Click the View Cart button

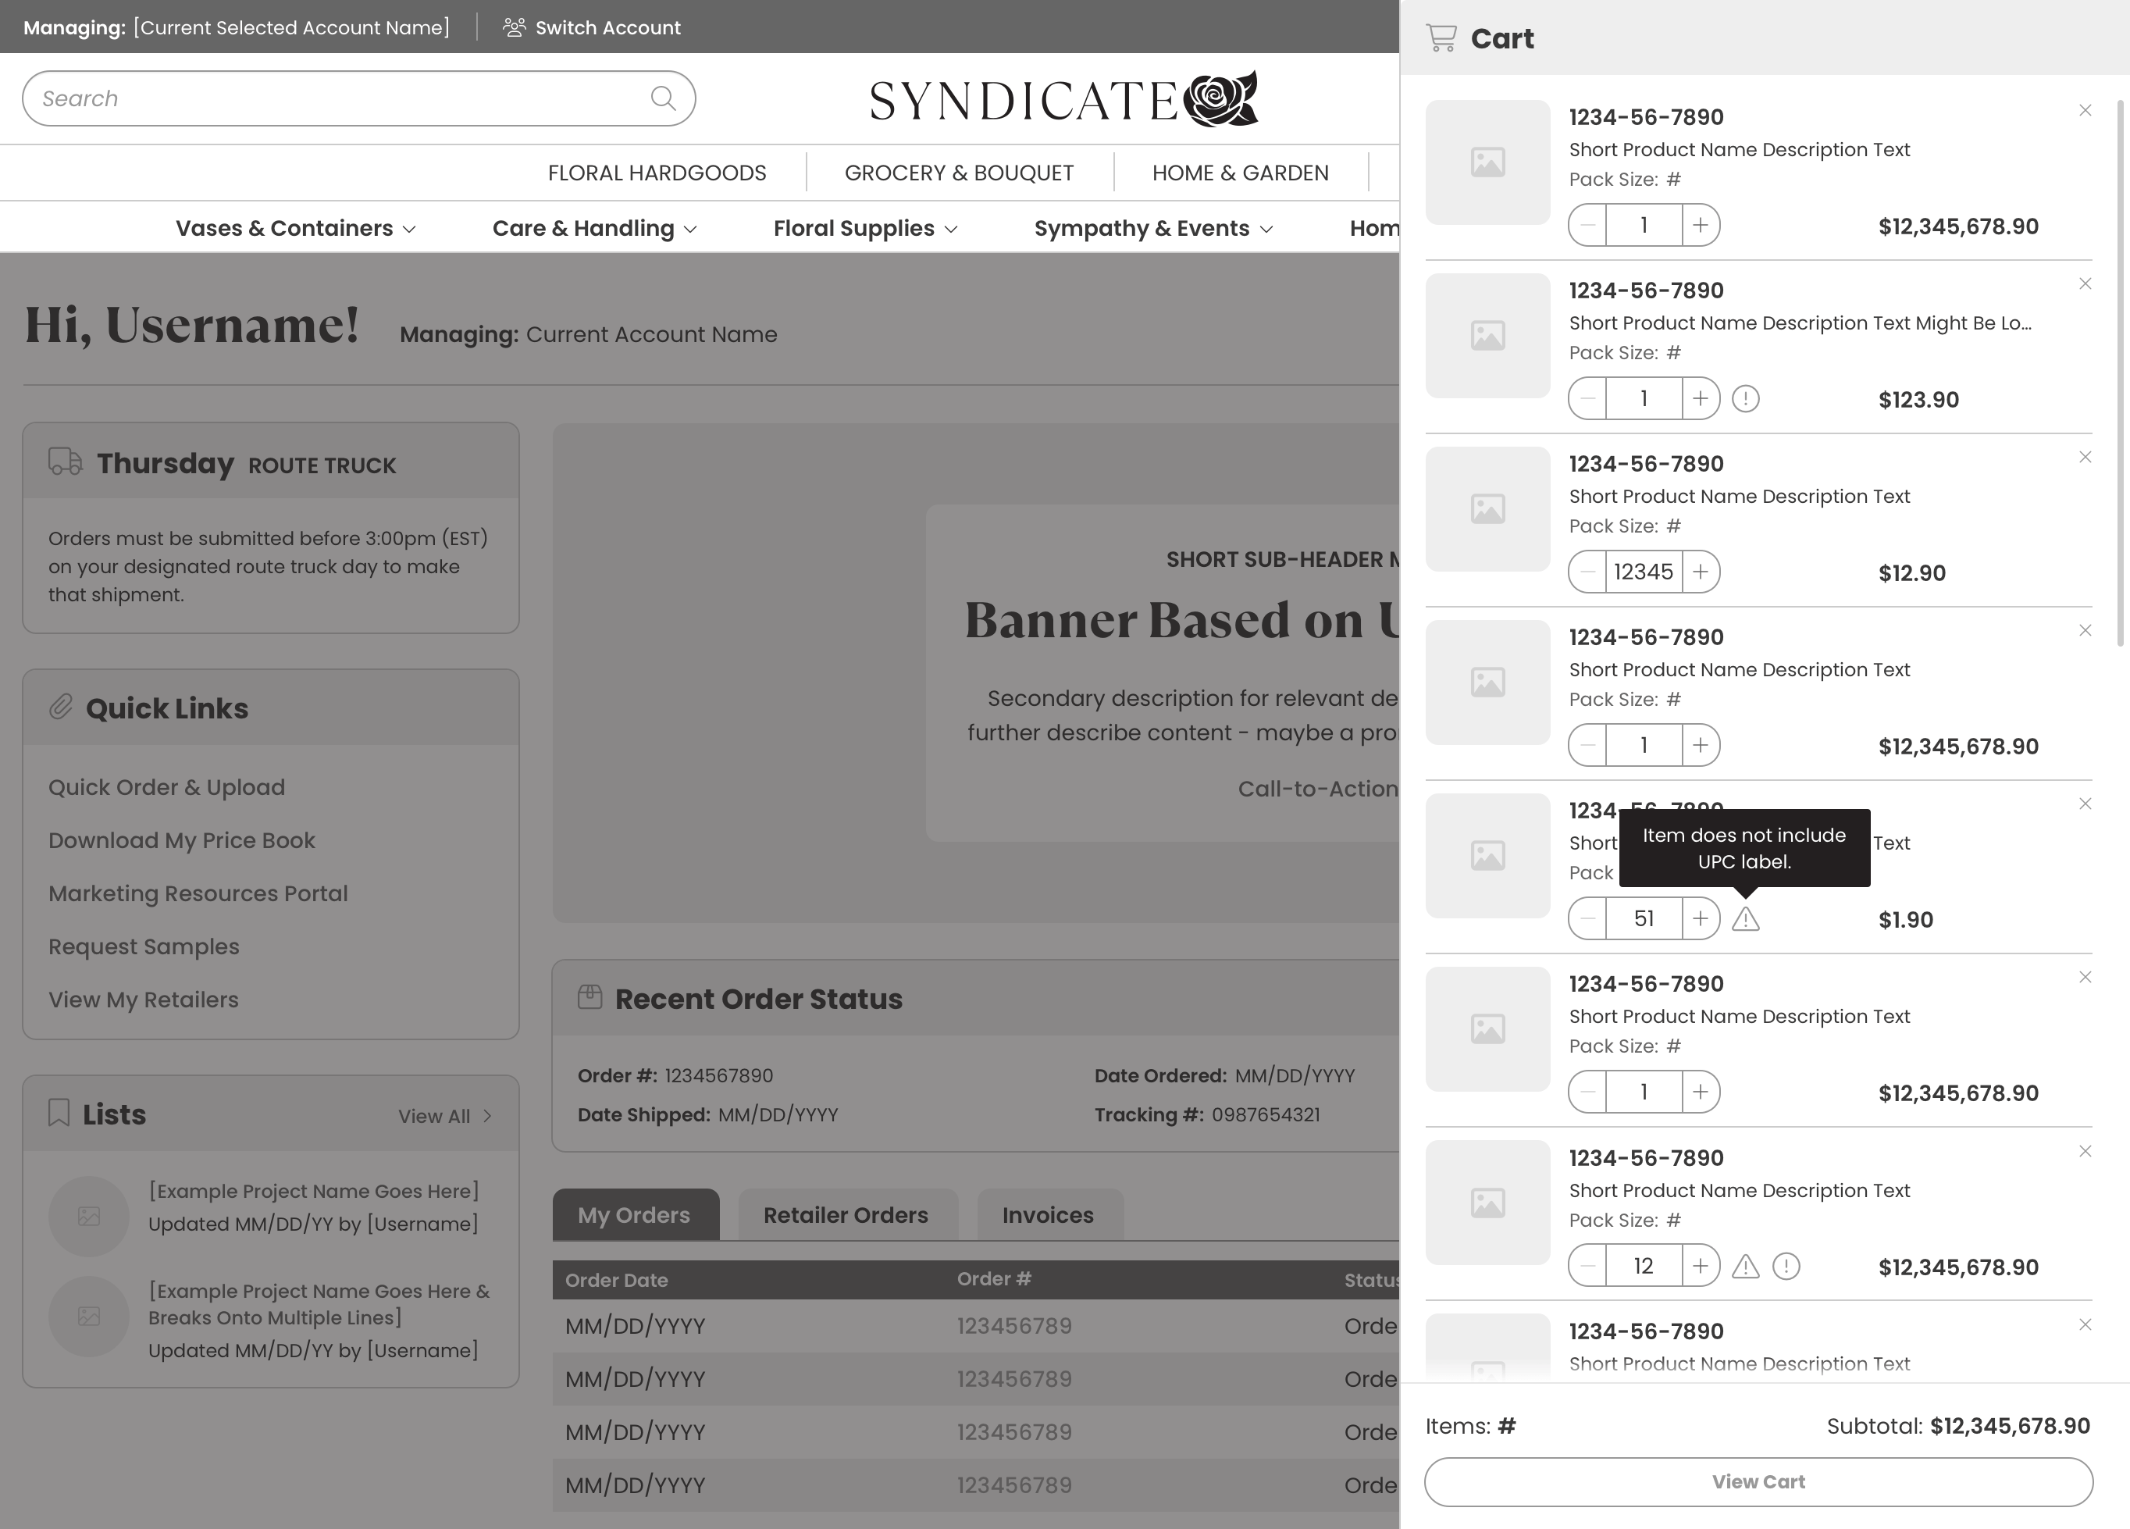[1758, 1481]
